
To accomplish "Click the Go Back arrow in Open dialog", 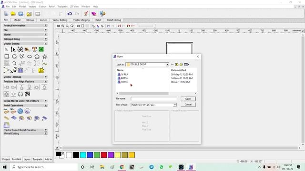I will click(x=172, y=65).
